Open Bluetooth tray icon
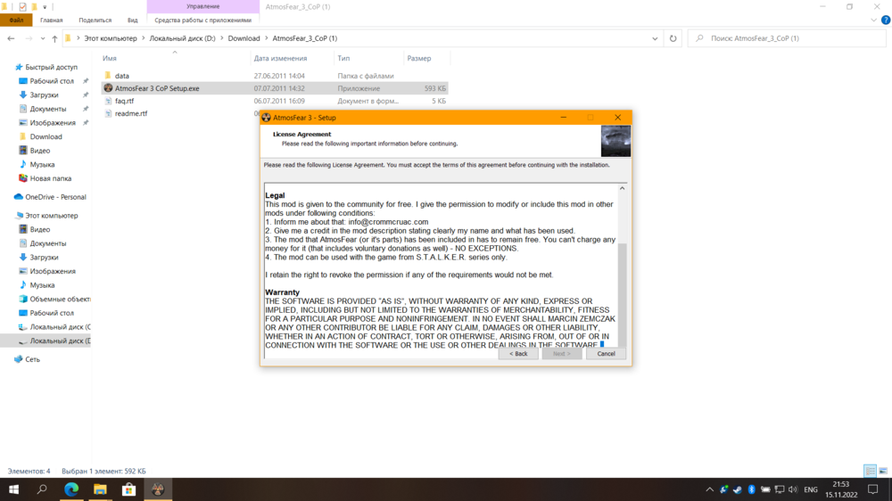The height and width of the screenshot is (501, 892). point(751,489)
